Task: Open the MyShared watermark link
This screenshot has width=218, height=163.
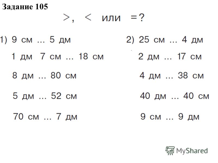Action: pyautogui.click(x=187, y=151)
